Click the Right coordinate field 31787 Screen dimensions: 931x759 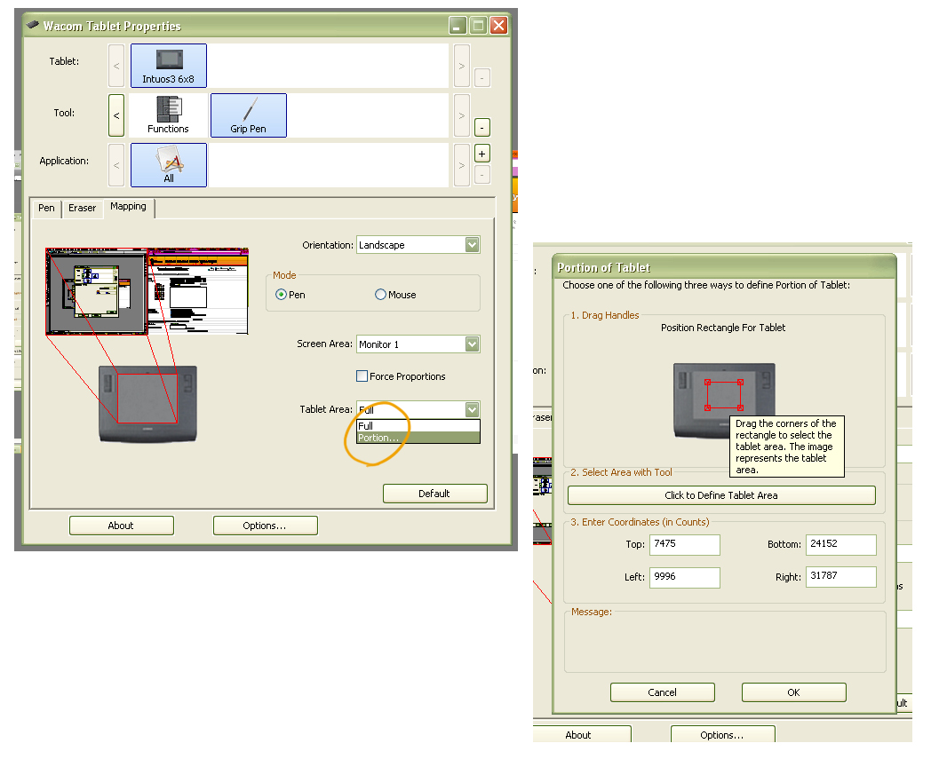pyautogui.click(x=840, y=576)
